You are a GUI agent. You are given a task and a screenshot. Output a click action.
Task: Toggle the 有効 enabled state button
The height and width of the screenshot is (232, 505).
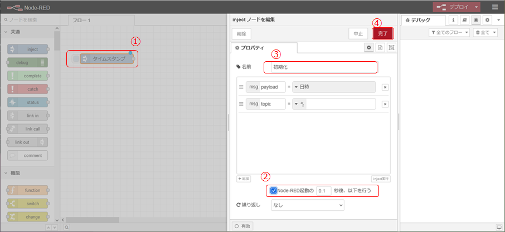pos(244,226)
